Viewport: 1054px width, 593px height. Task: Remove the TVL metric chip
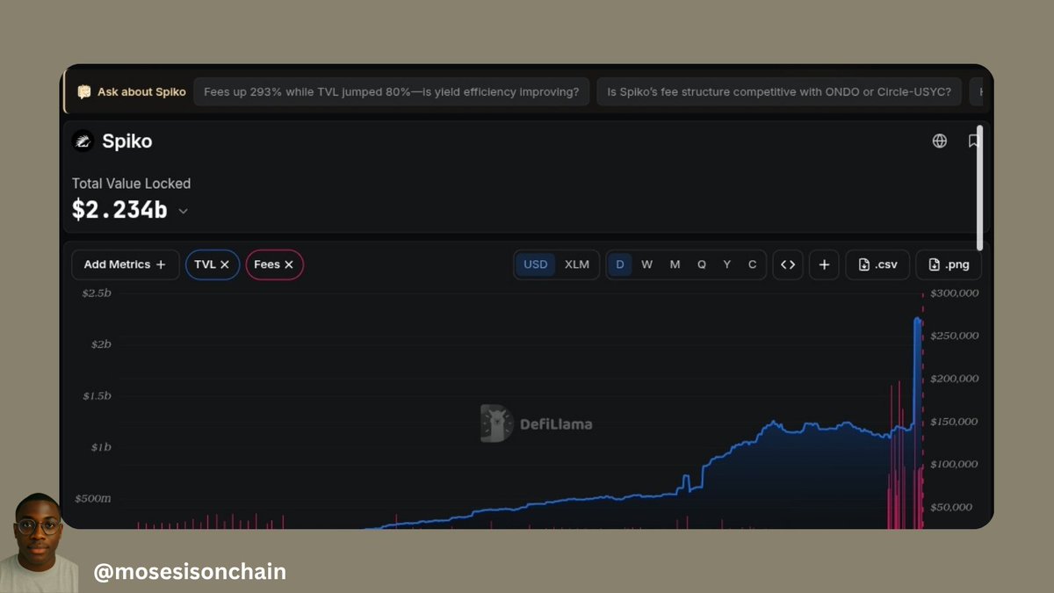[x=225, y=264]
